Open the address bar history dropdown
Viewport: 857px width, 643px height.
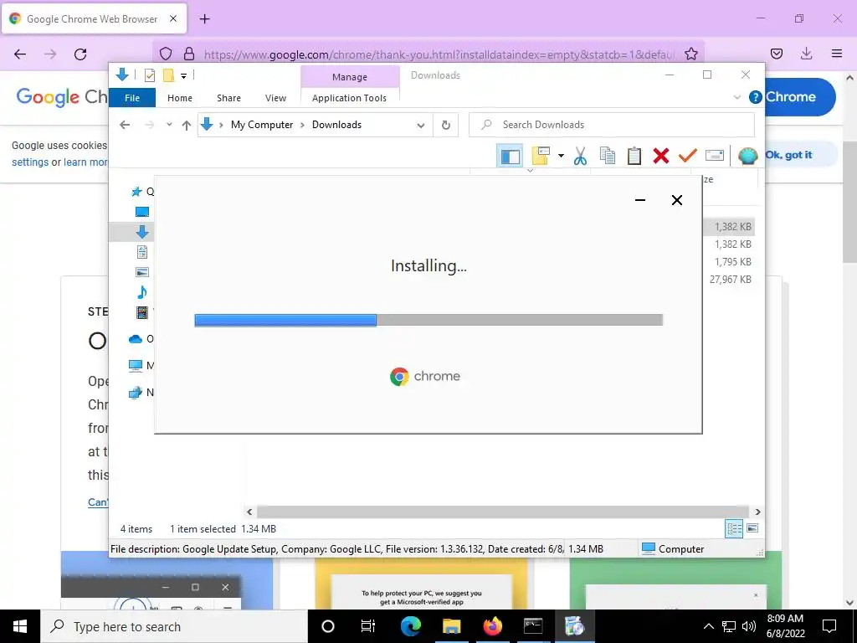point(421,126)
